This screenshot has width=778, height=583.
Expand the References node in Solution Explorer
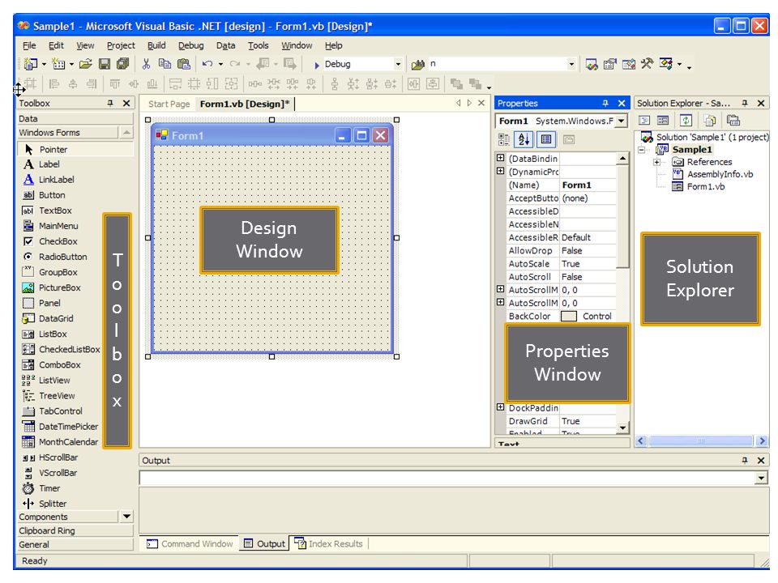657,162
